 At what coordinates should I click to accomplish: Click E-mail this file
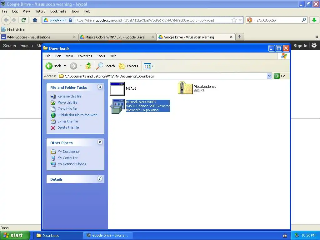click(68, 121)
